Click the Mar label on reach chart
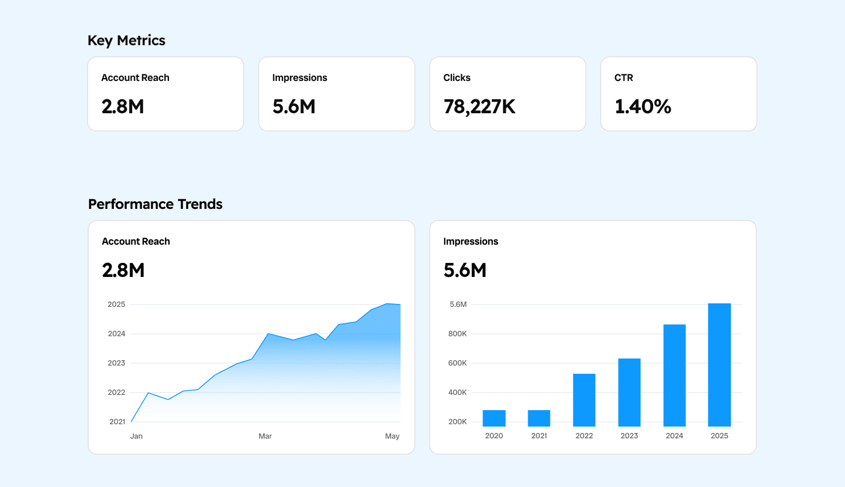The width and height of the screenshot is (845, 487). [265, 437]
